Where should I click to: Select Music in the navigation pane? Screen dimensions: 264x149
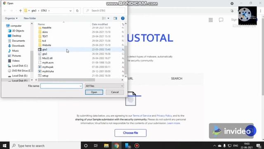pos(14,50)
